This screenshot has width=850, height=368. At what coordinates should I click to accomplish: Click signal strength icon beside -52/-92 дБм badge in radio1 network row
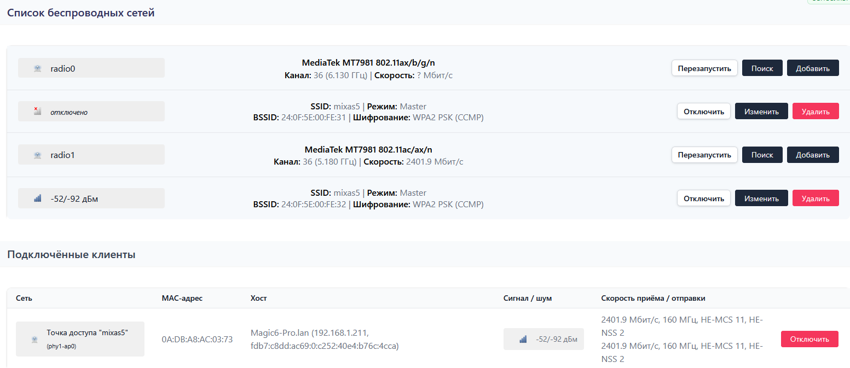coord(37,198)
